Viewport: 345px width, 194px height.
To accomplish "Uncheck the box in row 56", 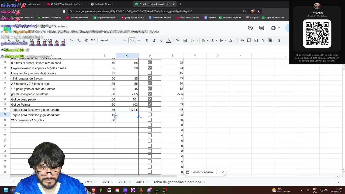I will tap(150, 104).
